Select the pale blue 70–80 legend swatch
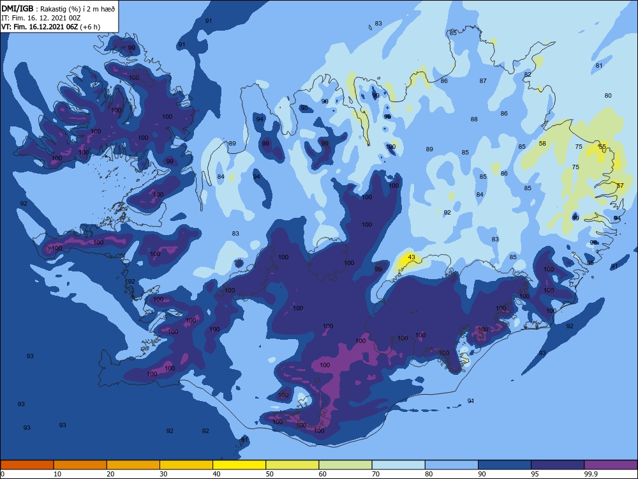 click(398, 465)
